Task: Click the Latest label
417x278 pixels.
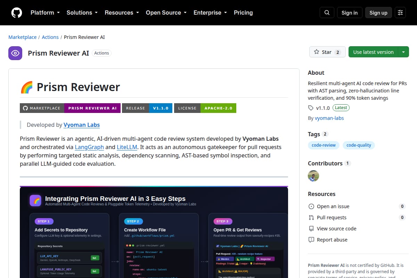Action: [341, 108]
